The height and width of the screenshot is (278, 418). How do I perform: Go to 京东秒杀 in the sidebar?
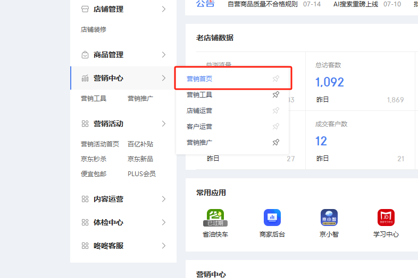coord(94,159)
